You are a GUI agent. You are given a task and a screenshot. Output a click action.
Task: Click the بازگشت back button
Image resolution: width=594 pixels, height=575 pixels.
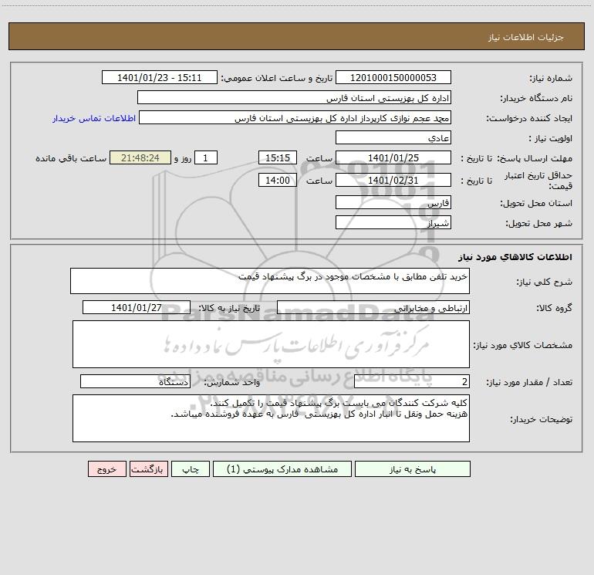(x=148, y=469)
